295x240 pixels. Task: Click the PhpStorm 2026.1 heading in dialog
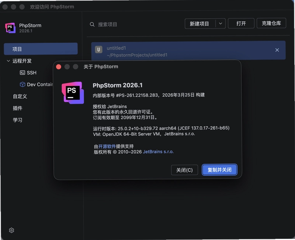[x=118, y=85]
